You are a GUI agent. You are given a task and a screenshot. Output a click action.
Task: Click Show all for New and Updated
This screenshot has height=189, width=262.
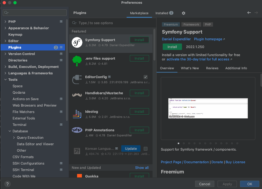pyautogui.click(x=142, y=168)
